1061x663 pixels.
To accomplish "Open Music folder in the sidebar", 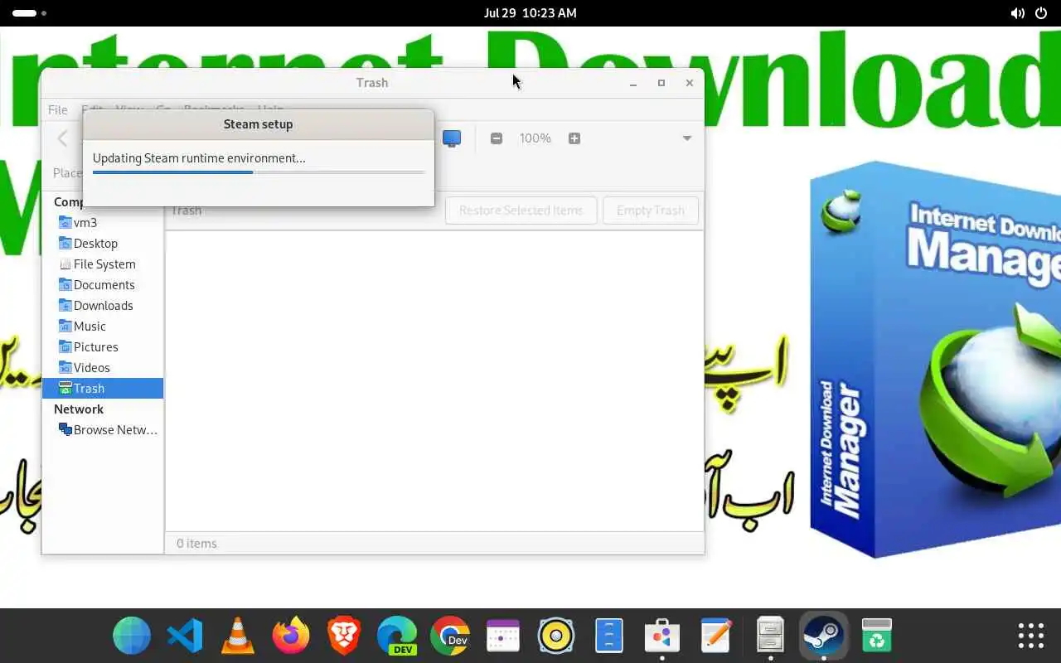I will tap(103, 326).
